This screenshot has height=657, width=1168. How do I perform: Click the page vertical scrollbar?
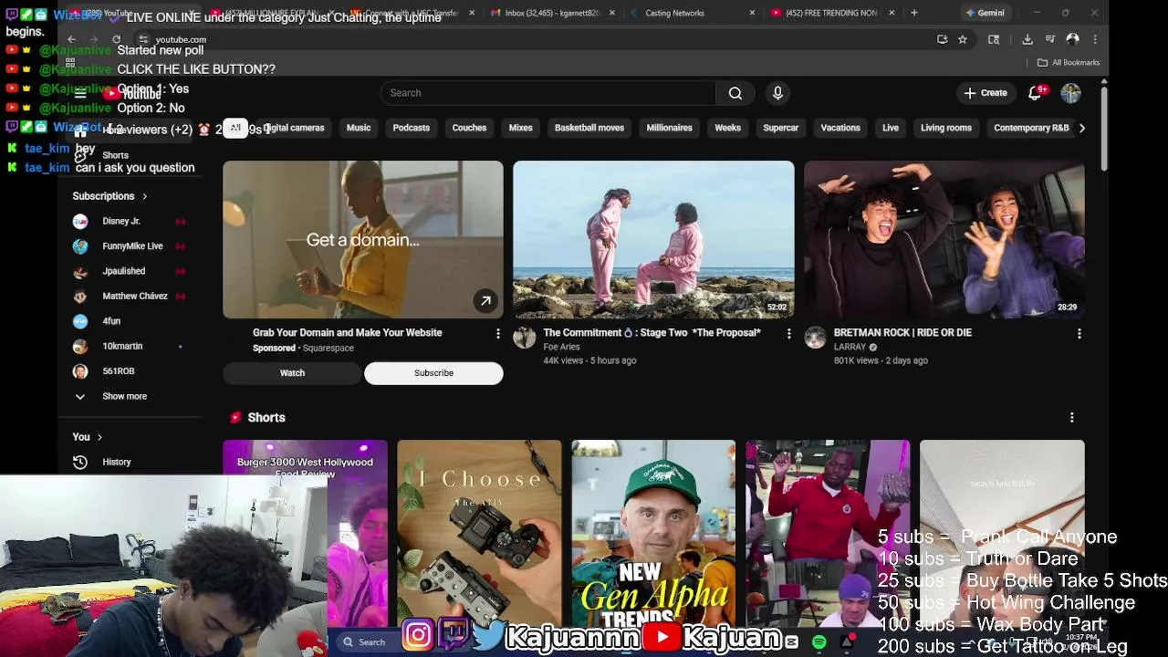coord(1104,128)
